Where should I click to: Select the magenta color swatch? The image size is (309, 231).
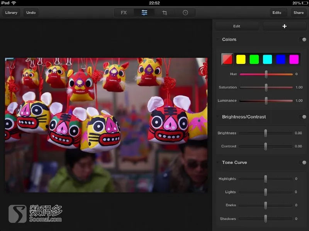pyautogui.click(x=294, y=59)
